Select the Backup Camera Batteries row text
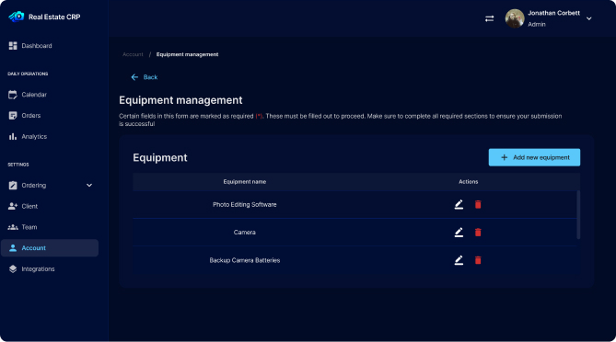The image size is (616, 342). point(245,260)
